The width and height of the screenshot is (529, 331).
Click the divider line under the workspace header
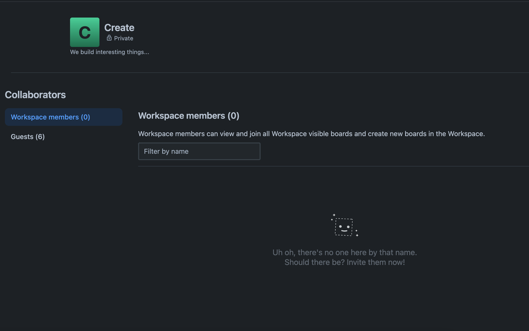coord(270,73)
